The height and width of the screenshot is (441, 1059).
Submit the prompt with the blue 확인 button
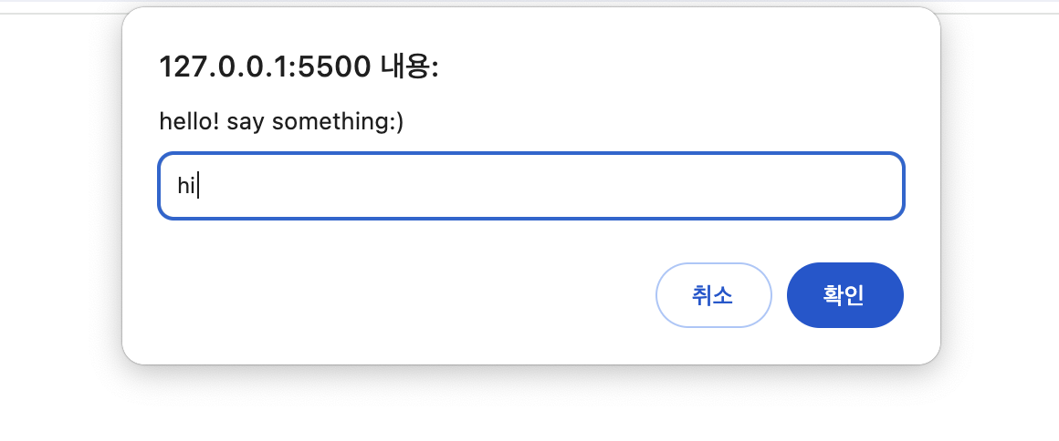(844, 294)
